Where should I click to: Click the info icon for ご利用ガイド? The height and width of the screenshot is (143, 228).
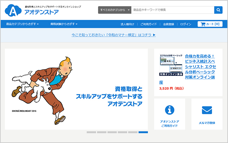coord(170,110)
